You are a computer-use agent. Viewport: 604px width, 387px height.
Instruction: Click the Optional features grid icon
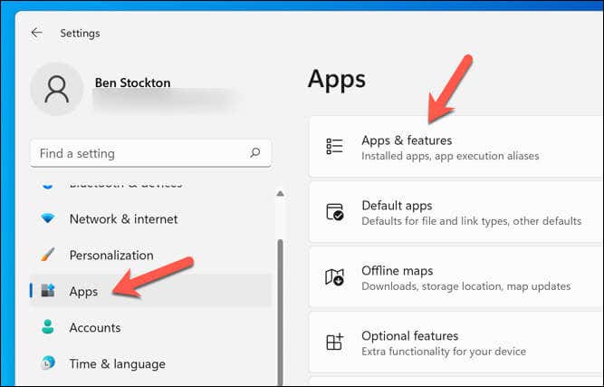click(x=334, y=342)
